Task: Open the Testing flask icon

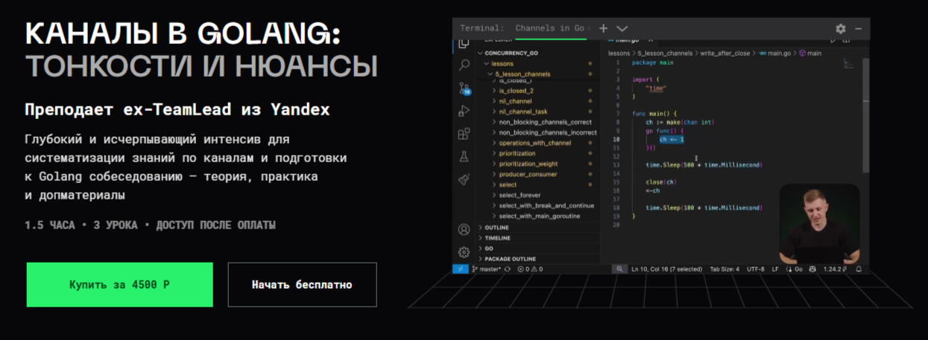Action: coord(464,157)
